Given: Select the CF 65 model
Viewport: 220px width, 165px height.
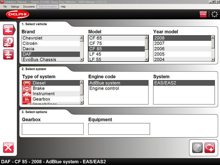Looking at the screenshot, I should (117, 38).
